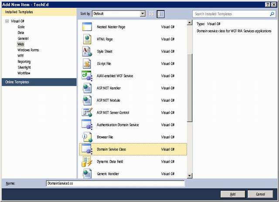The height and width of the screenshot is (202, 279).
Task: Select the Domain Service Class label
Action: 112,149
